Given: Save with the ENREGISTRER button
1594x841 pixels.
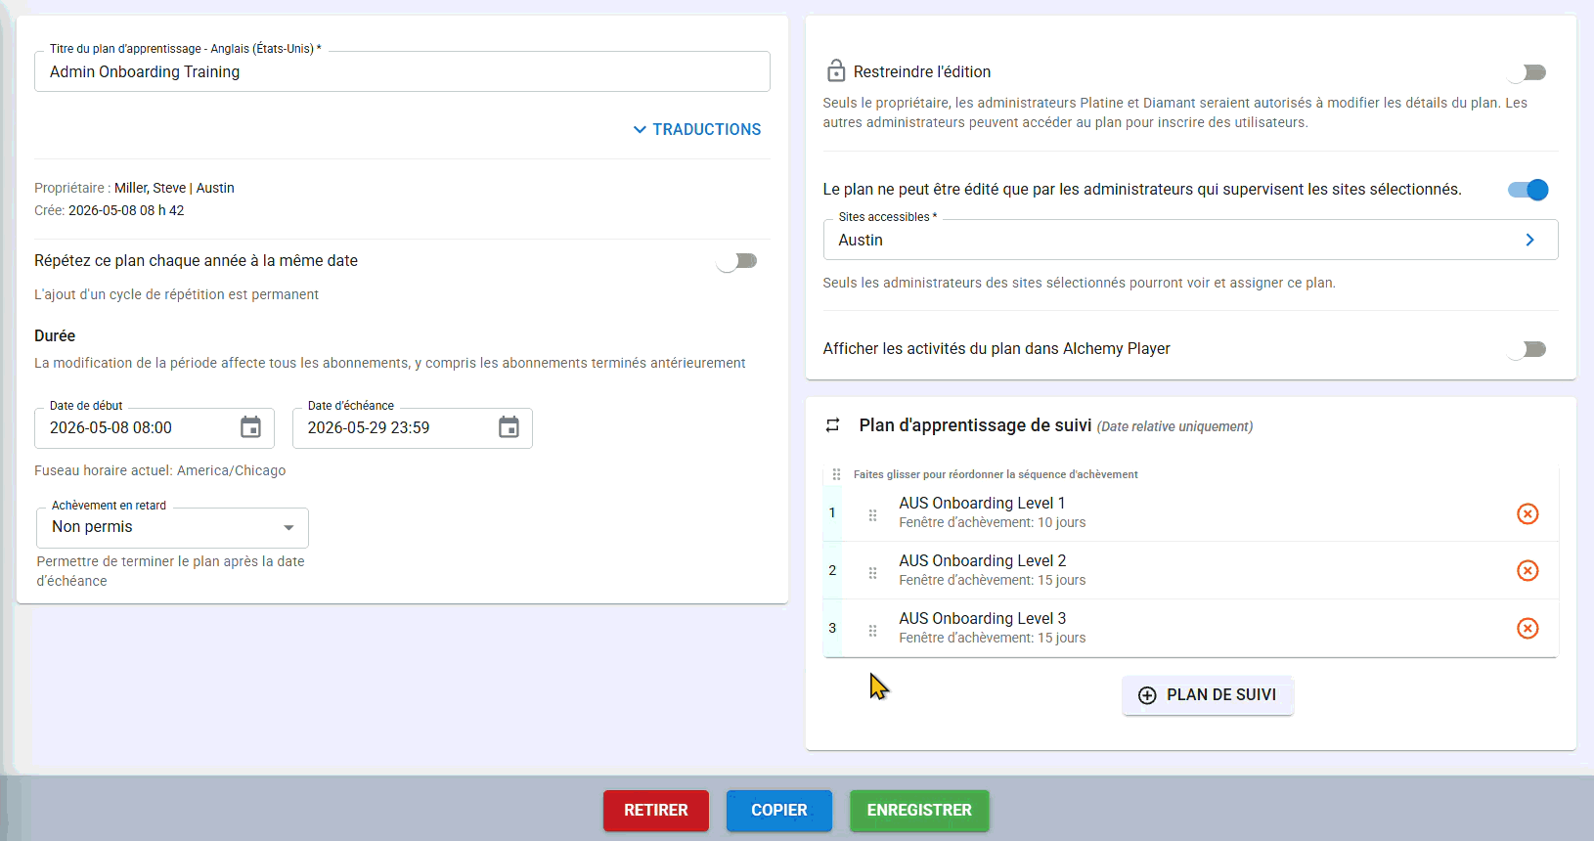Looking at the screenshot, I should (x=919, y=811).
